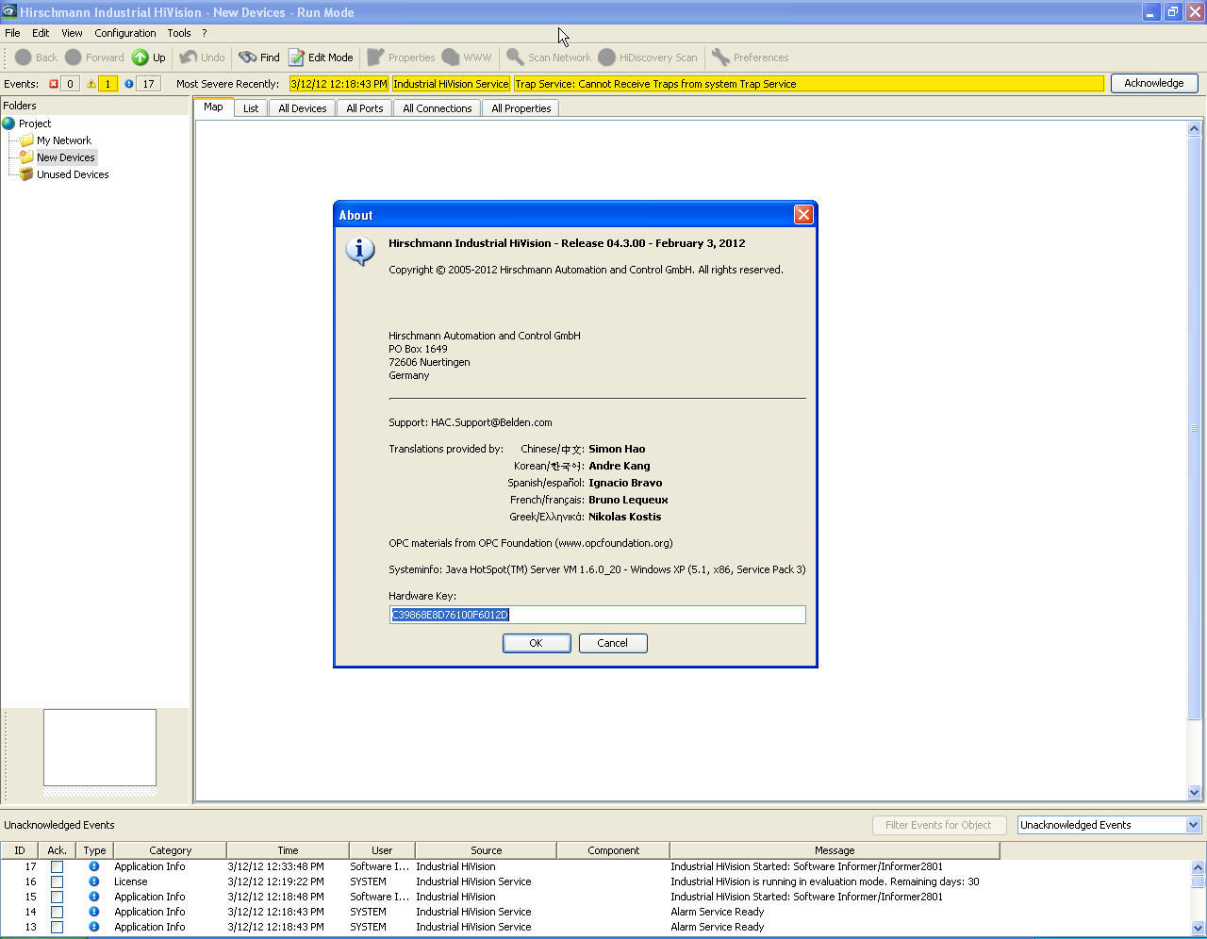Image resolution: width=1207 pixels, height=939 pixels.
Task: Switch to the All Devices tab
Action: 303,108
